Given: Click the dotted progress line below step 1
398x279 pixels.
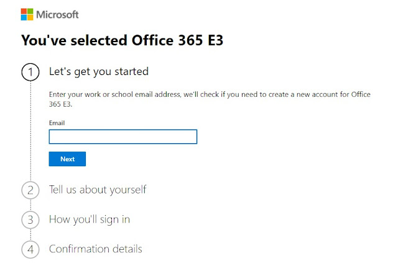Looking at the screenshot, I should [x=30, y=130].
